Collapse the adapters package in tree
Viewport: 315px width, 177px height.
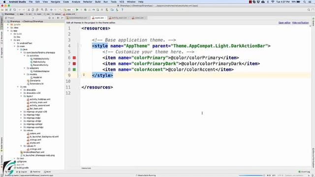pos(25,68)
